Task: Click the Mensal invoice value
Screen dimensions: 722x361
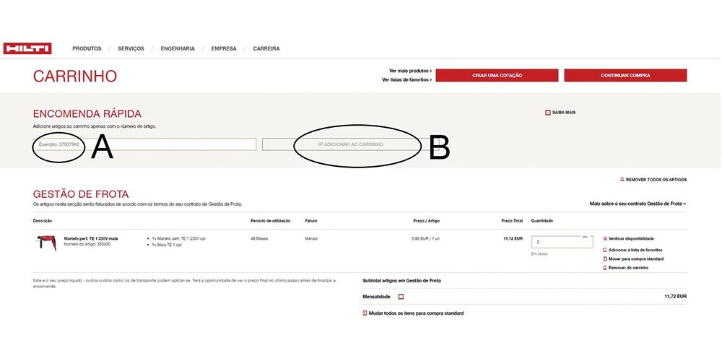Action: 311,238
